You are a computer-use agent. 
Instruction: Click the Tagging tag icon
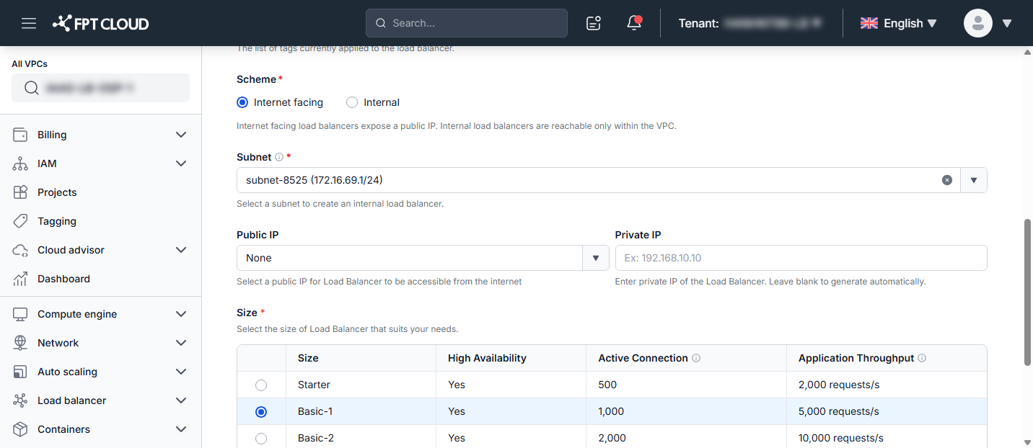[20, 221]
